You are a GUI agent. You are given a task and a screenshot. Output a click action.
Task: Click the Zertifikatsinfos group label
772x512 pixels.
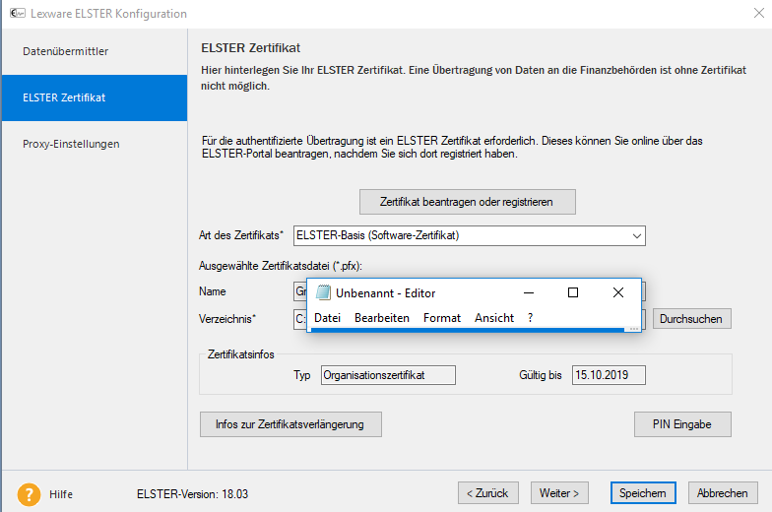tap(240, 354)
